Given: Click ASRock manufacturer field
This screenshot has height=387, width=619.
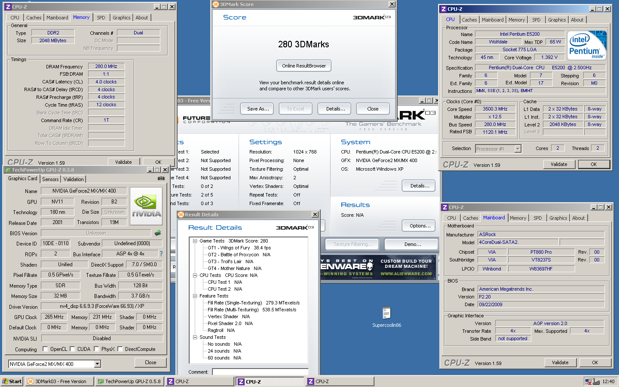Looking at the screenshot, I should 541,234.
